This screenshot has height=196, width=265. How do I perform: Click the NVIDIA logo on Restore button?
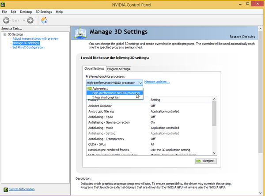pos(199,161)
